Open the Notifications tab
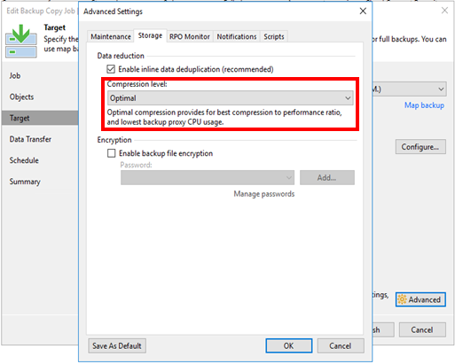 (237, 36)
